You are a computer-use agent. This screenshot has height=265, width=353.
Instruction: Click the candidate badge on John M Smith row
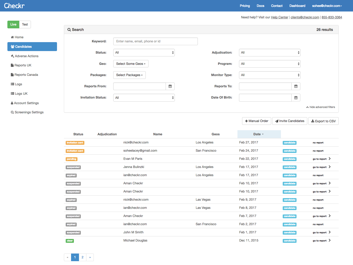[x=290, y=233]
